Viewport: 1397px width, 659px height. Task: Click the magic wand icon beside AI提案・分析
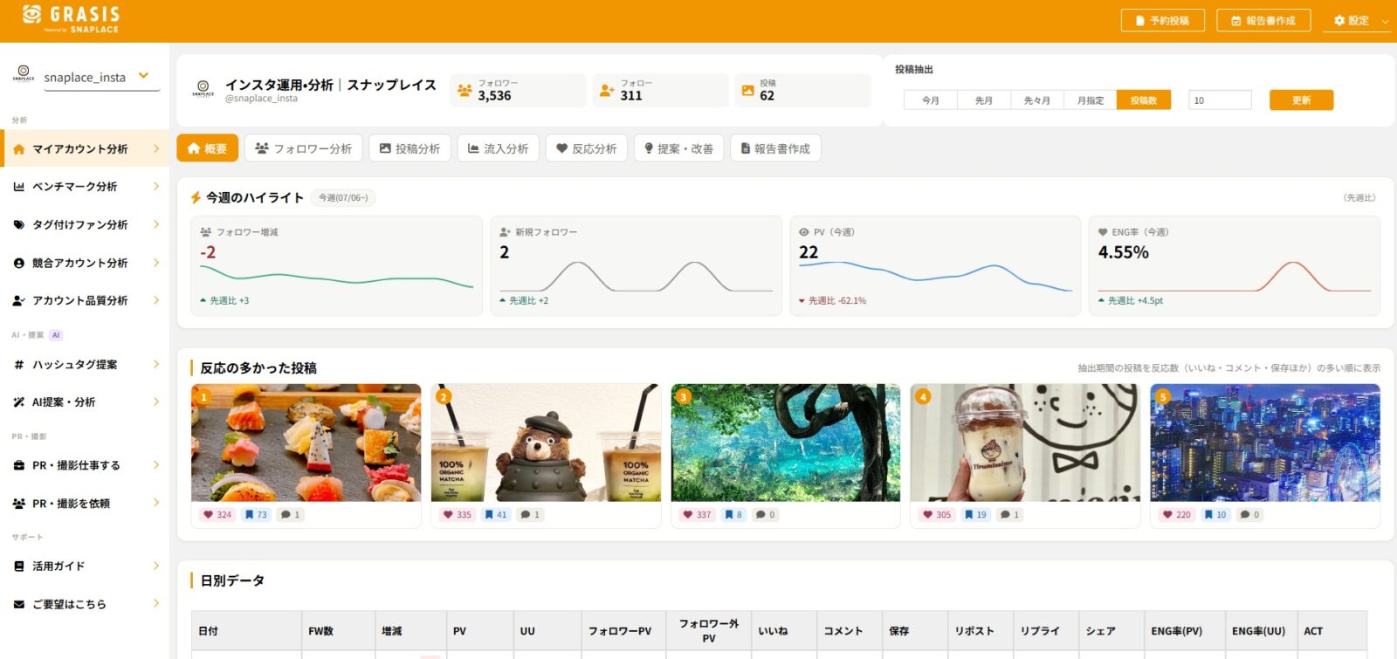(x=18, y=402)
